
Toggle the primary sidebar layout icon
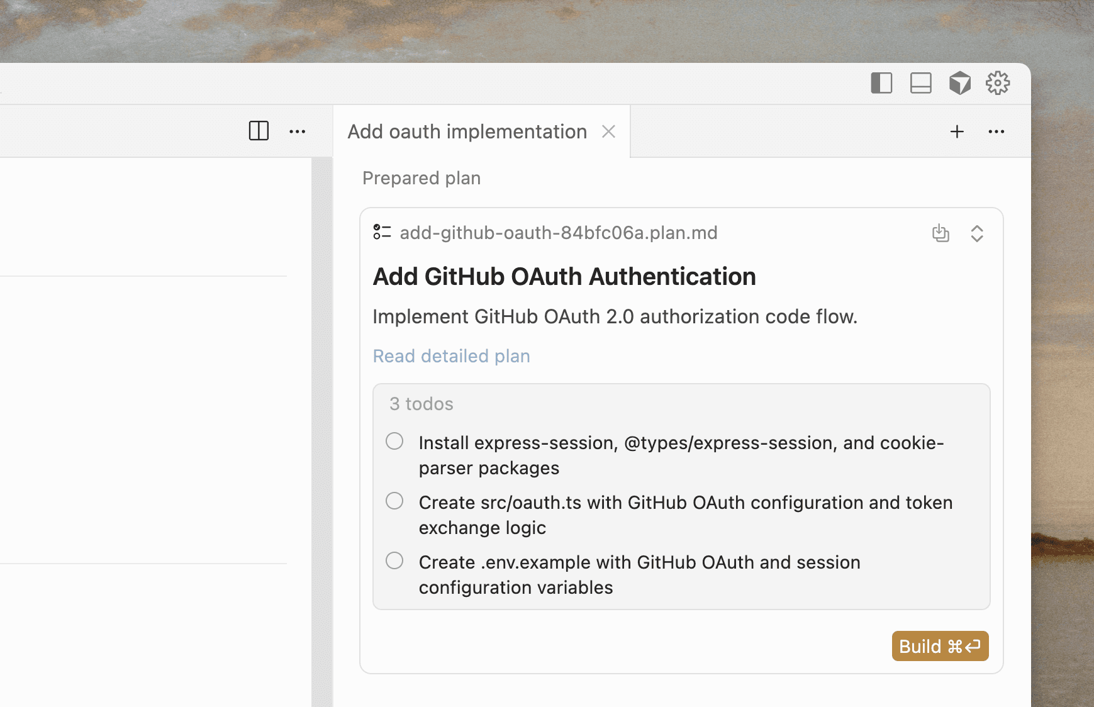[x=881, y=83]
